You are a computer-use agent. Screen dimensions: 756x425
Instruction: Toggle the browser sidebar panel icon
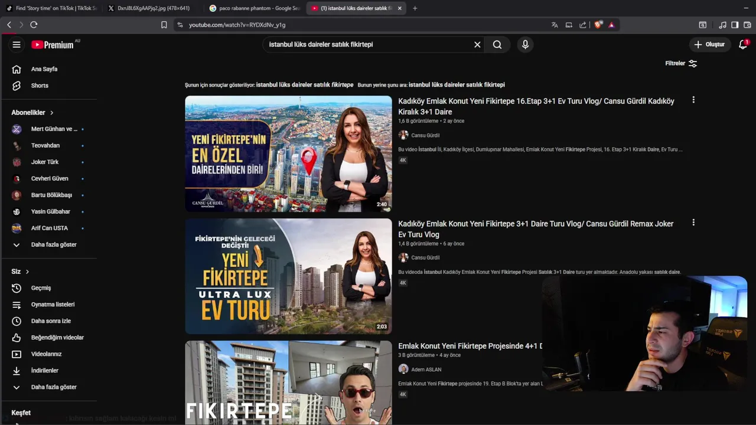click(x=735, y=25)
